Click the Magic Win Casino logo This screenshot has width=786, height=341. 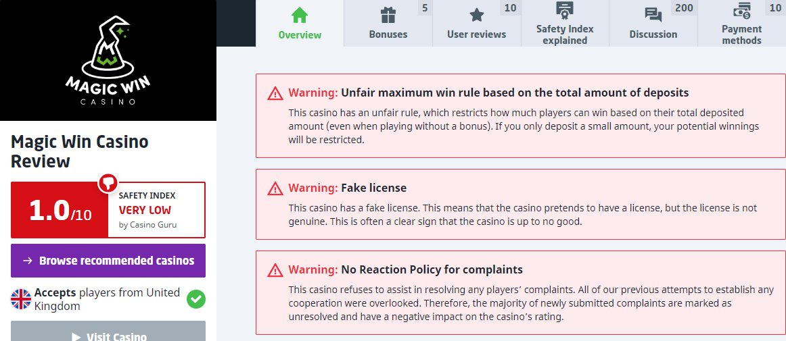(x=108, y=61)
